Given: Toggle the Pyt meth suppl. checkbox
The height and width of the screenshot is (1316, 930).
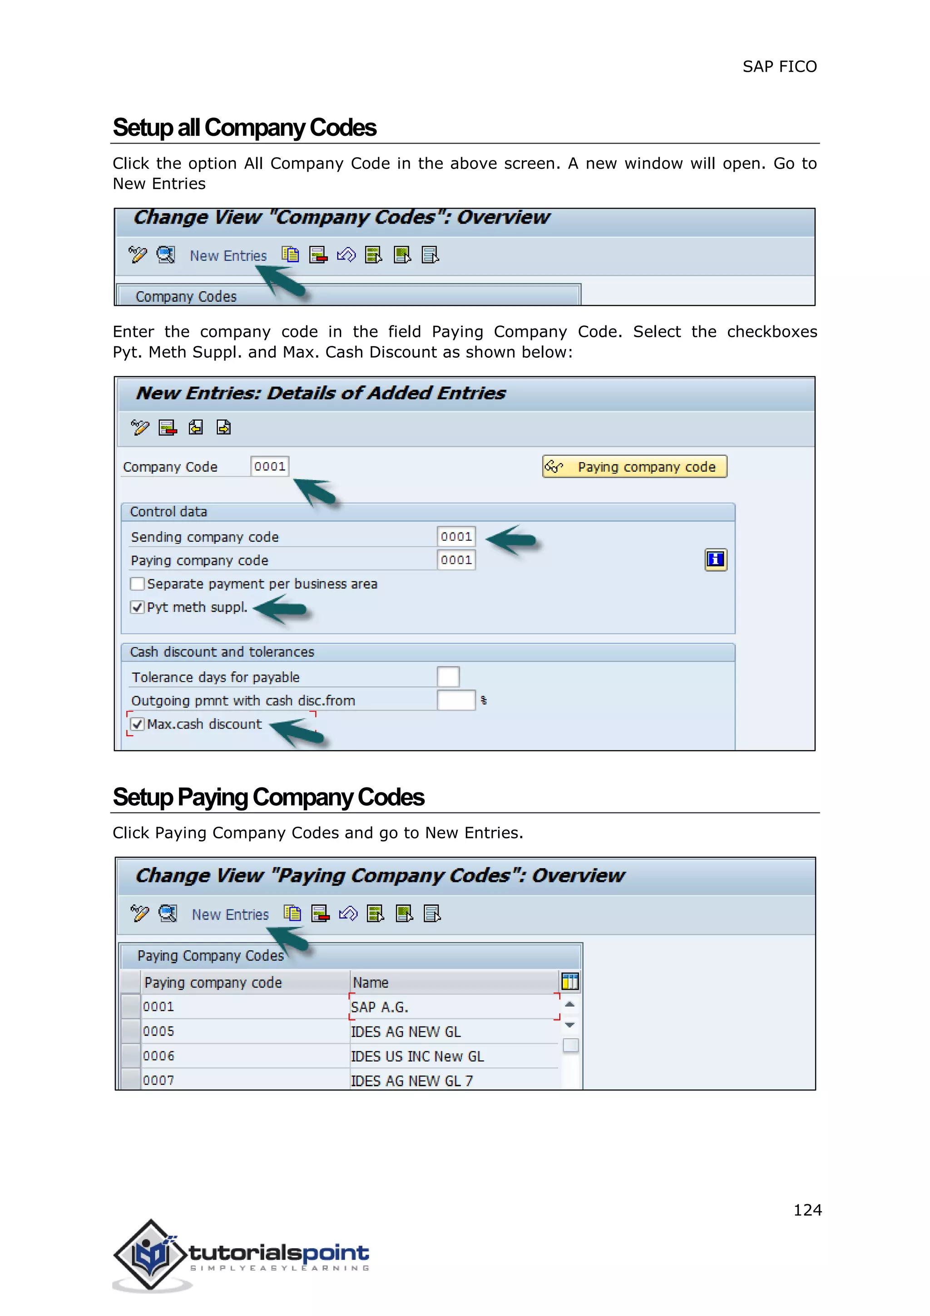Looking at the screenshot, I should (137, 608).
